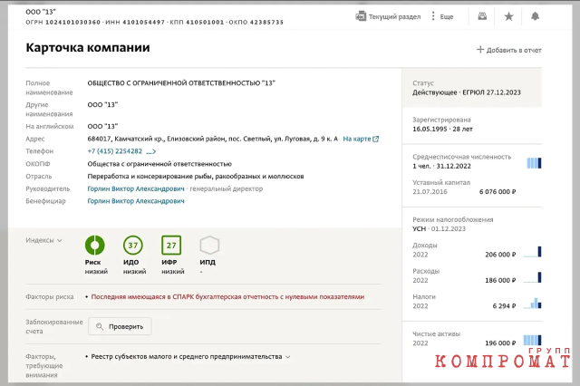580x386 pixels.
Task: Add company to favorites with star icon
Action: pos(509,16)
